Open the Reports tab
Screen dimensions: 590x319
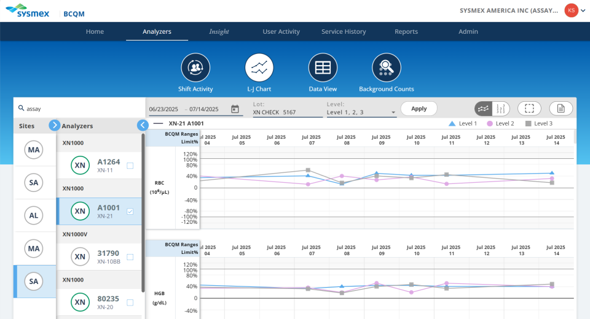[x=406, y=31]
